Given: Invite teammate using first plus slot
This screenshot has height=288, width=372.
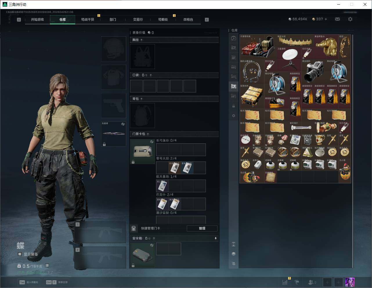Looking at the screenshot, I should (327, 282).
